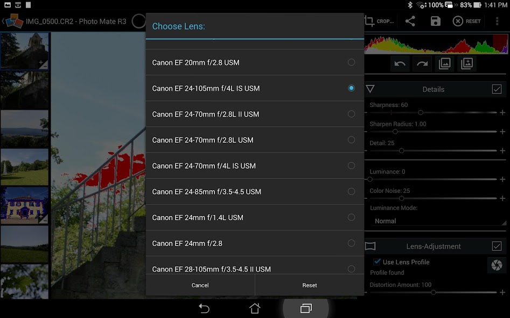Open the three-dot overflow menu
Image resolution: width=510 pixels, height=318 pixels.
point(497,21)
